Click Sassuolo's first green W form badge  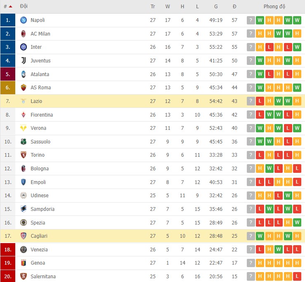coord(260,142)
